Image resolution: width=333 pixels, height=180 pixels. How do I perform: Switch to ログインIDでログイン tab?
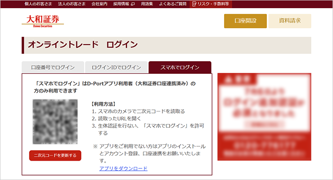[117, 67]
